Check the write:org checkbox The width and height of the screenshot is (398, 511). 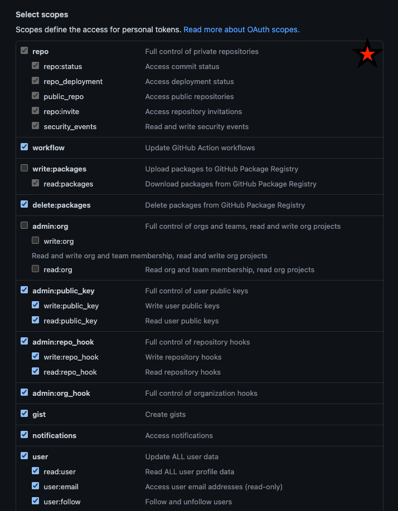(35, 240)
